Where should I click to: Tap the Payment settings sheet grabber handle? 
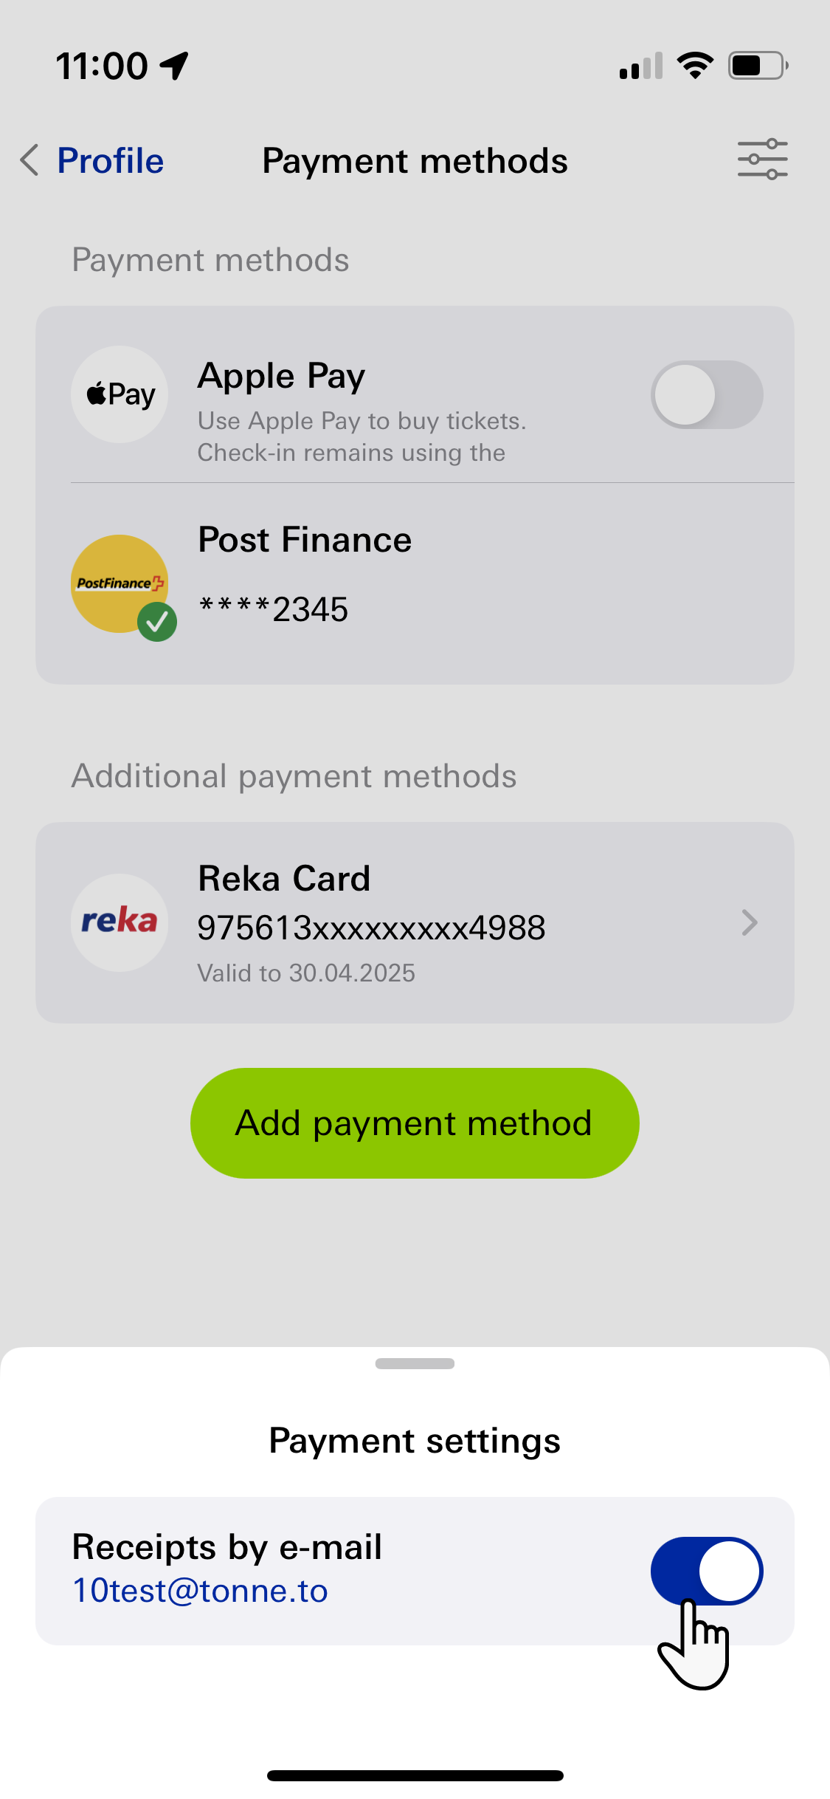pyautogui.click(x=415, y=1363)
